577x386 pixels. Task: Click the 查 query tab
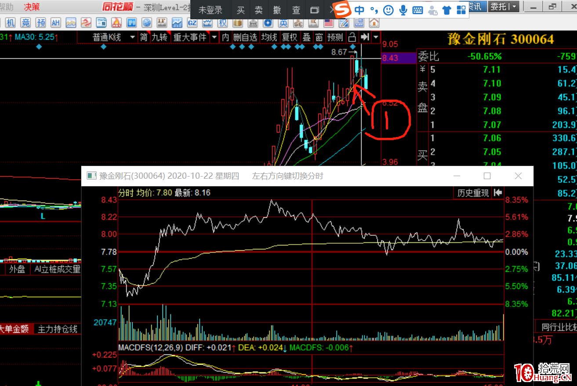[x=296, y=10]
